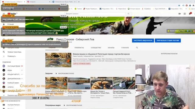Screen dimensions: 195x109
Task: Open Альфабанк bookmark
Action: [x=146, y=9]
